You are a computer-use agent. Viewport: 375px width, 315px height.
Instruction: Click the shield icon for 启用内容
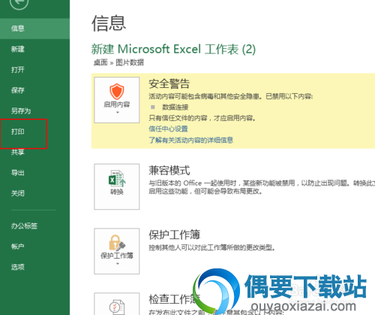117,92
